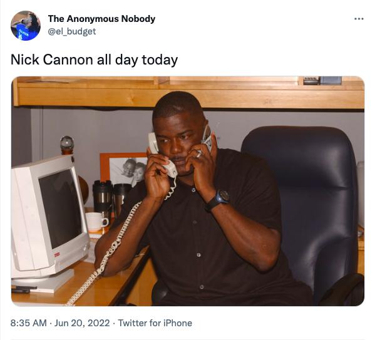Click the white corded phone handset
The image size is (375, 340).
[x=162, y=155]
